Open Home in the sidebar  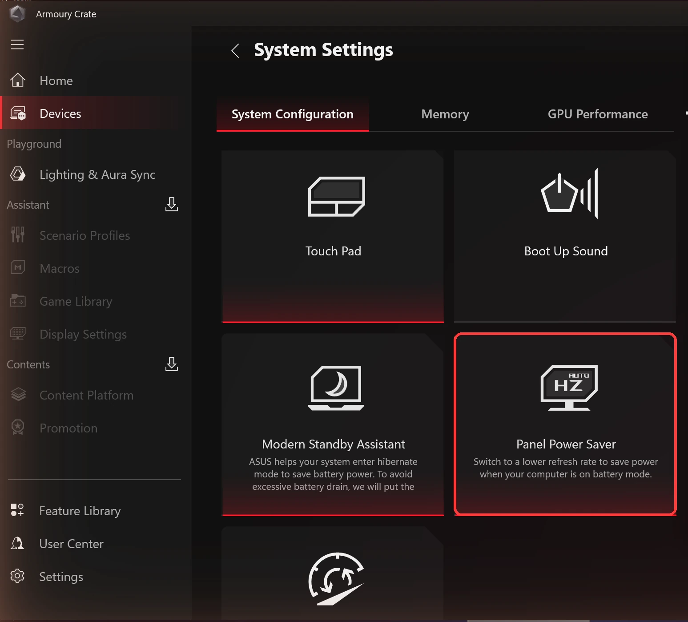pyautogui.click(x=56, y=81)
